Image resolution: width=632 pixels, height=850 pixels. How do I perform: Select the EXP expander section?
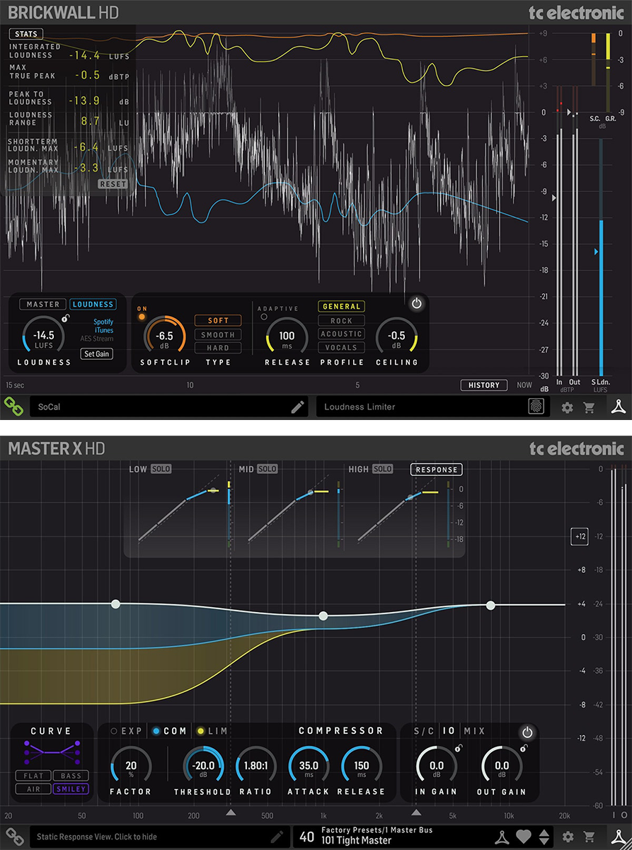[x=126, y=731]
